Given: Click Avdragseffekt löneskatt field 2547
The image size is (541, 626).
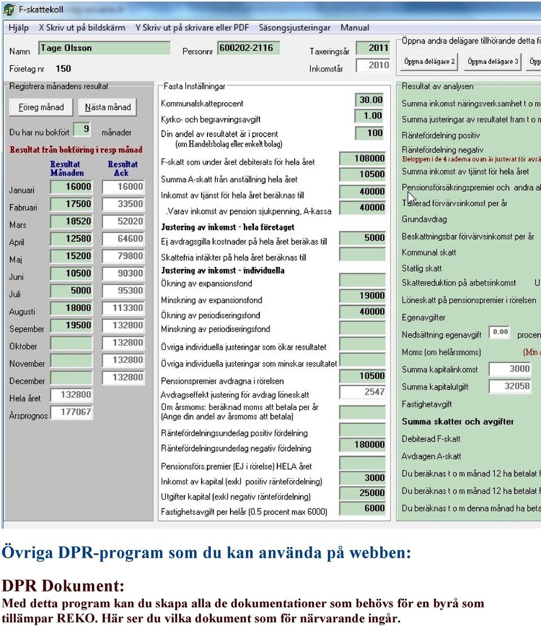Looking at the screenshot, I should click(362, 392).
